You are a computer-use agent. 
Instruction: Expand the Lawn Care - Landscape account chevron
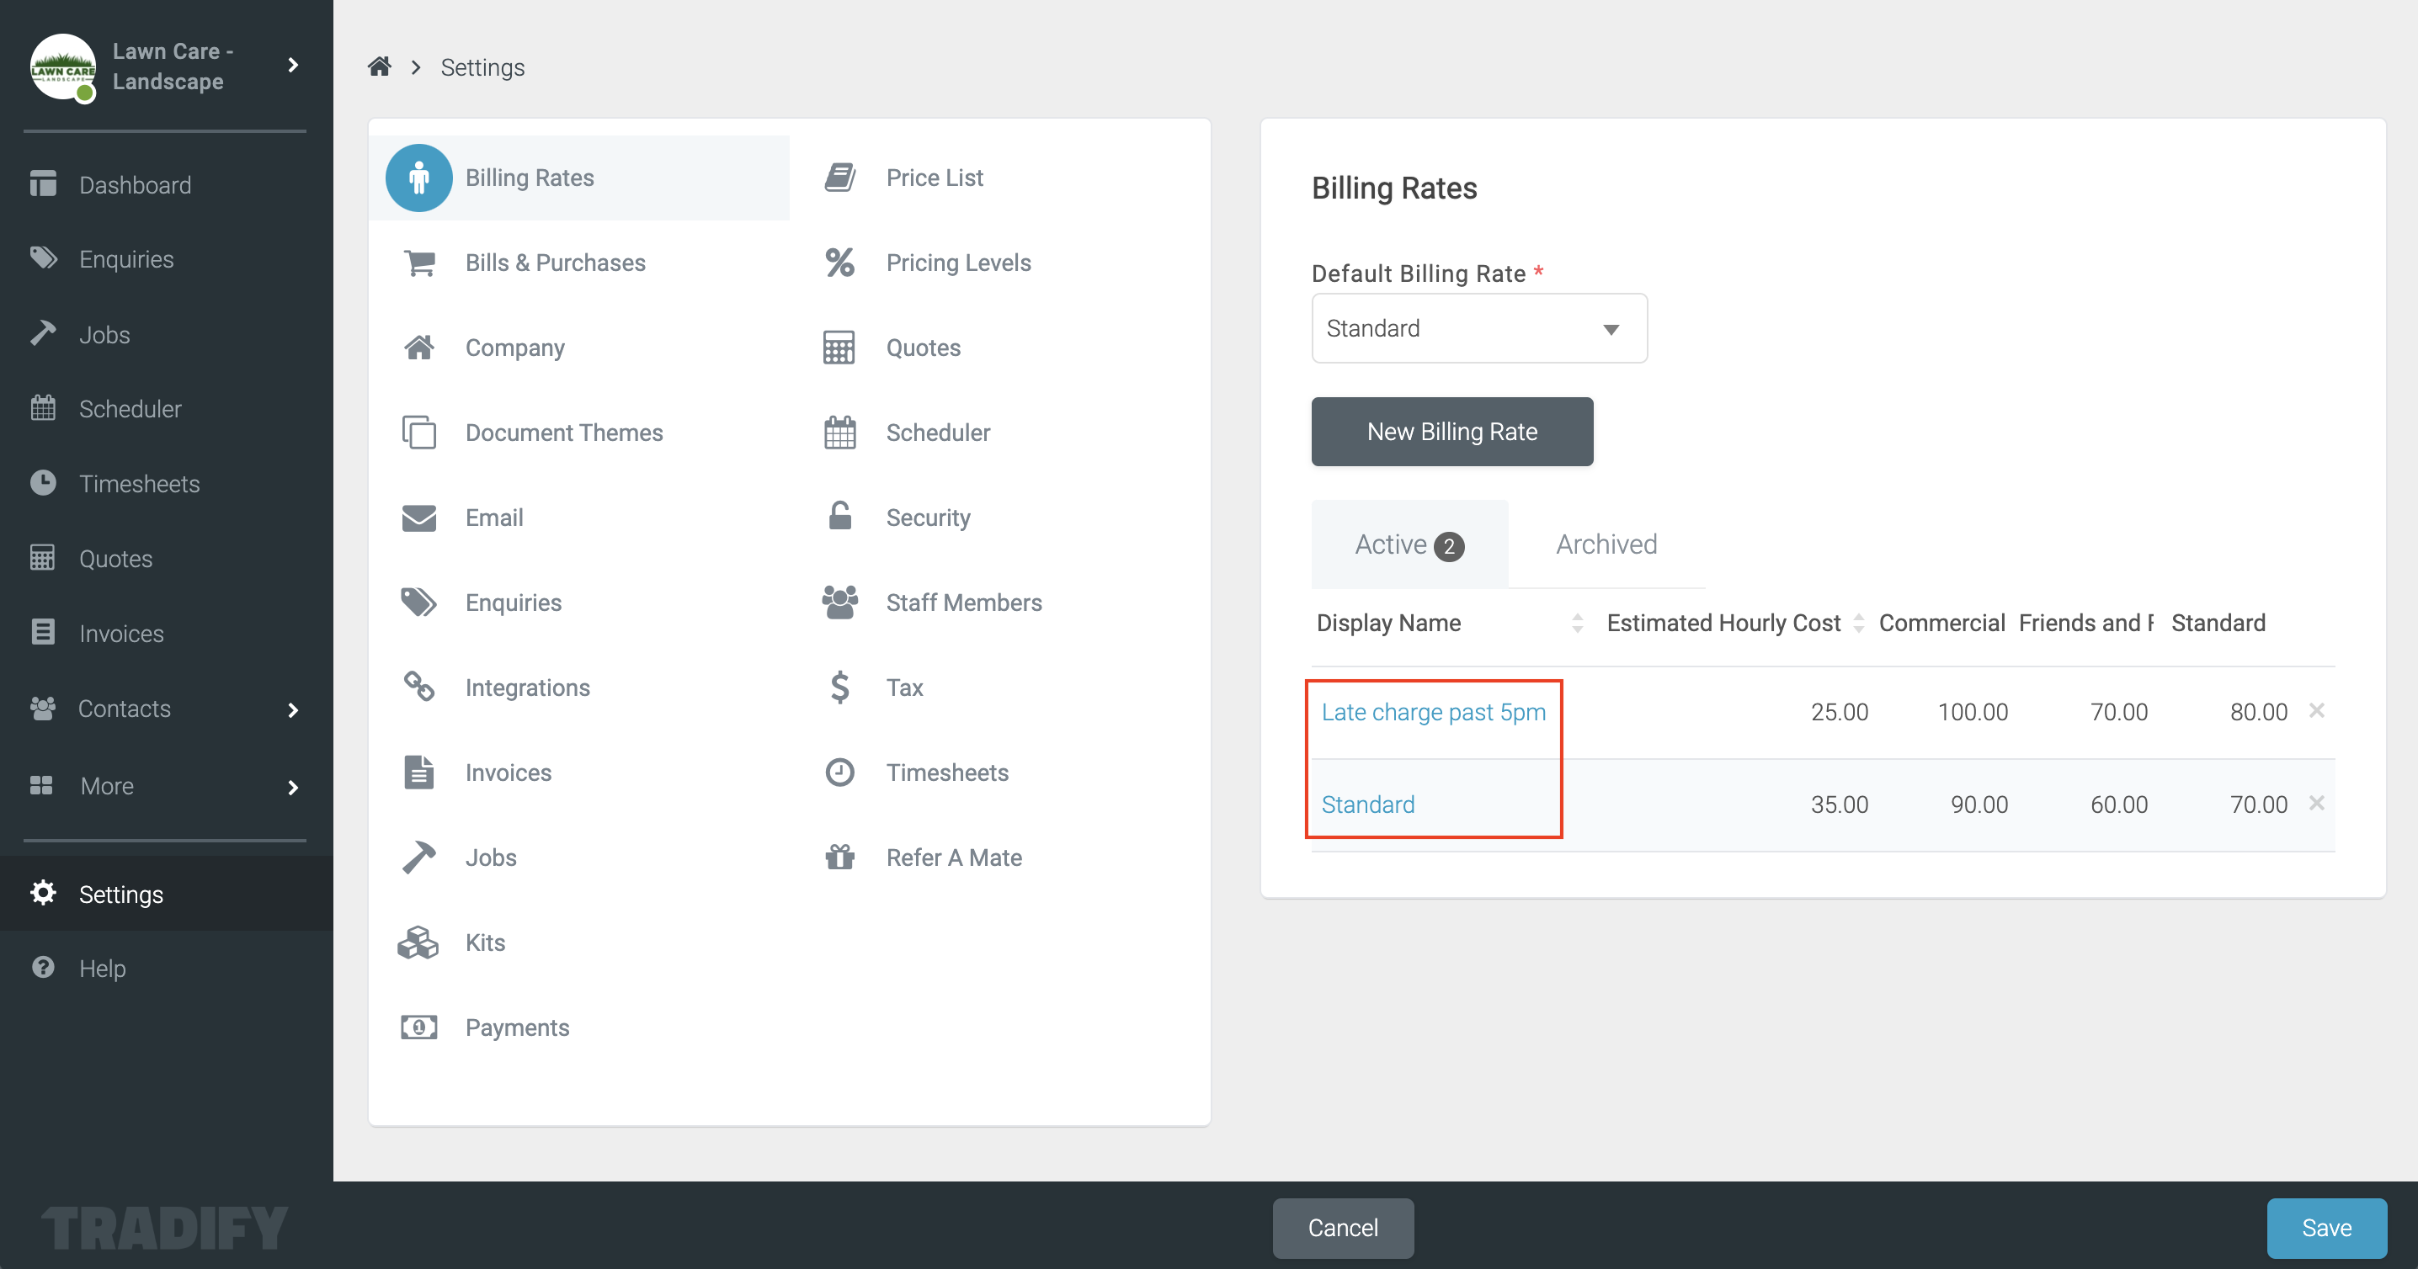294,66
